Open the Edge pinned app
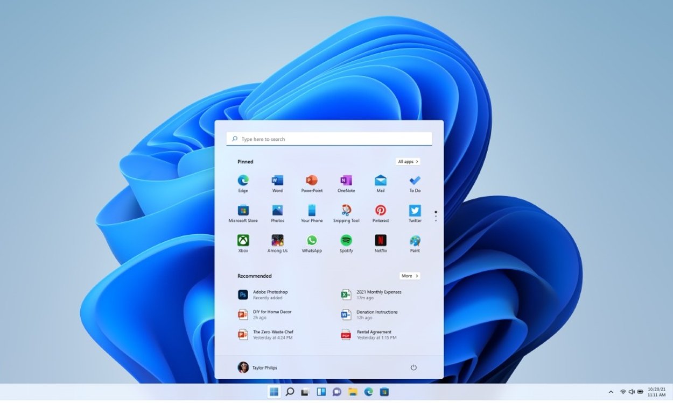The width and height of the screenshot is (673, 403). 243,184
